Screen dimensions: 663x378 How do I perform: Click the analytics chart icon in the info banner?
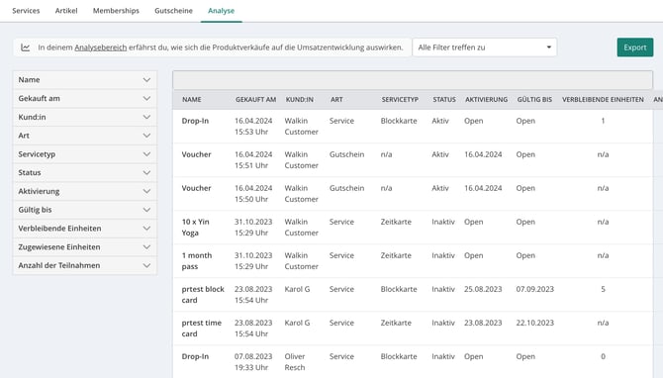pyautogui.click(x=26, y=47)
